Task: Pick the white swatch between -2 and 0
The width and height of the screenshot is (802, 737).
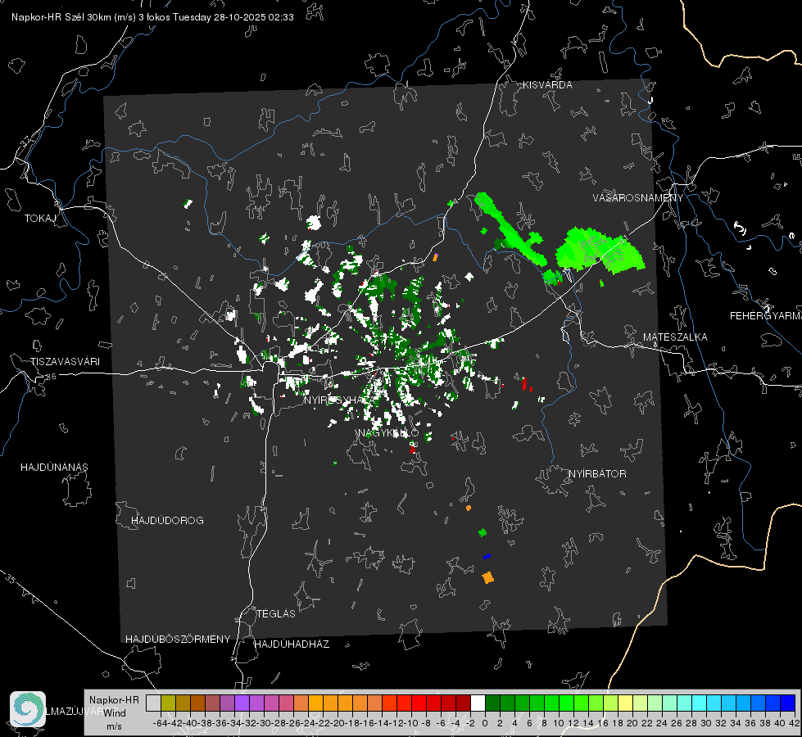Action: click(478, 703)
